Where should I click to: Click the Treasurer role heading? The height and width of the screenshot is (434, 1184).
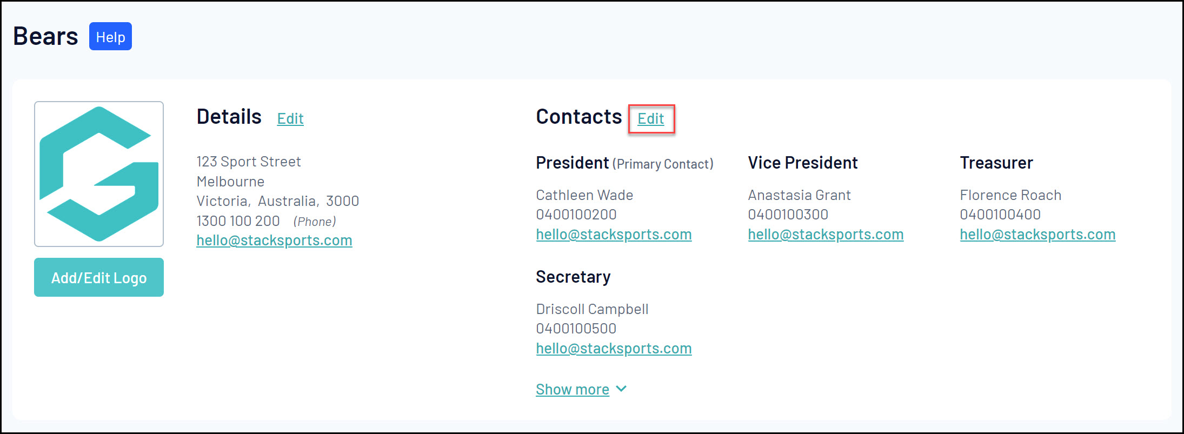tap(996, 163)
